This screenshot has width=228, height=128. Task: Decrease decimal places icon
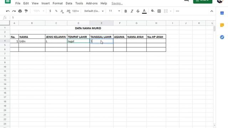coord(62,11)
